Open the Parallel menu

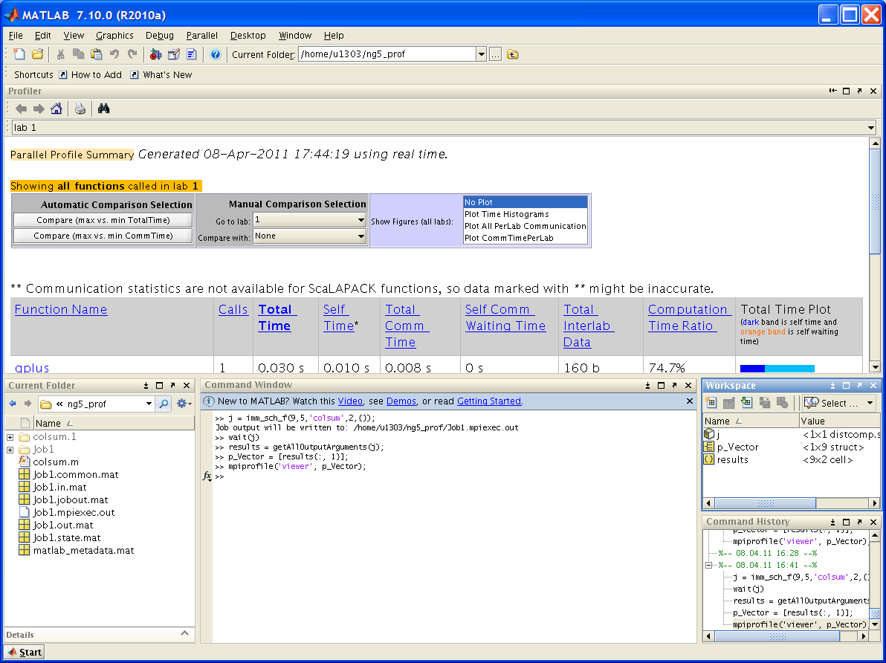[x=201, y=35]
